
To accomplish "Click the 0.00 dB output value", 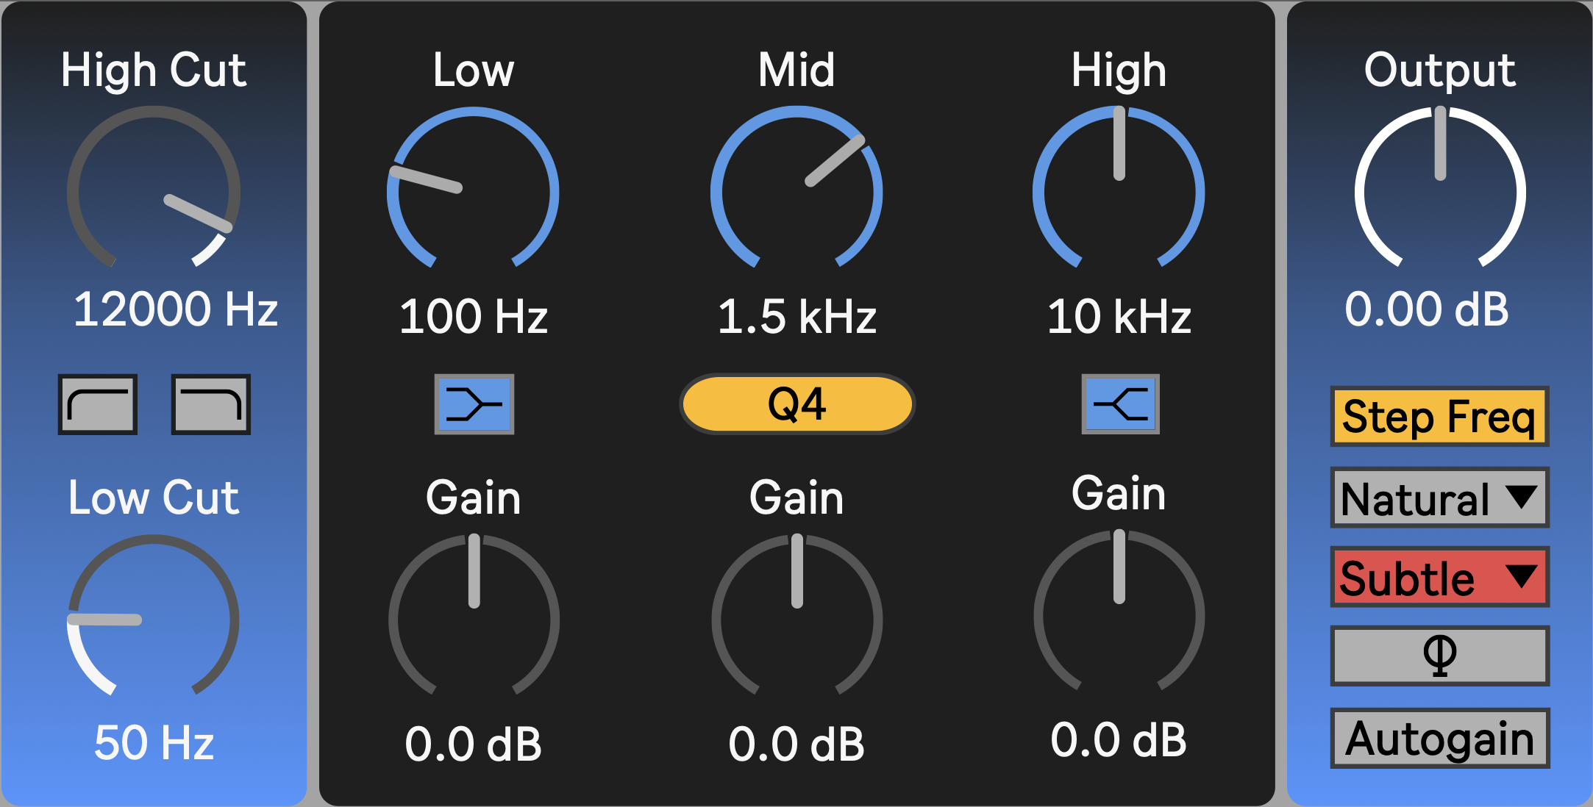I will tap(1426, 309).
